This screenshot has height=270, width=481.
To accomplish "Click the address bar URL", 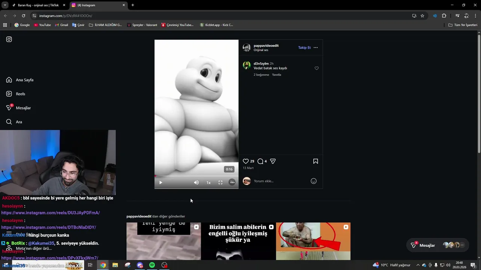I will (x=66, y=16).
